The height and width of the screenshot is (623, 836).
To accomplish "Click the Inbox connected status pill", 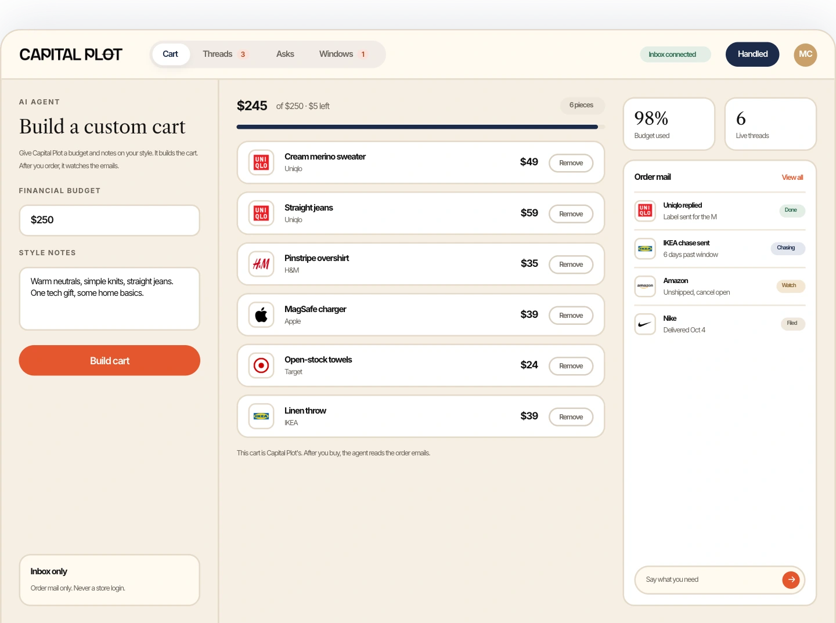I will click(676, 55).
